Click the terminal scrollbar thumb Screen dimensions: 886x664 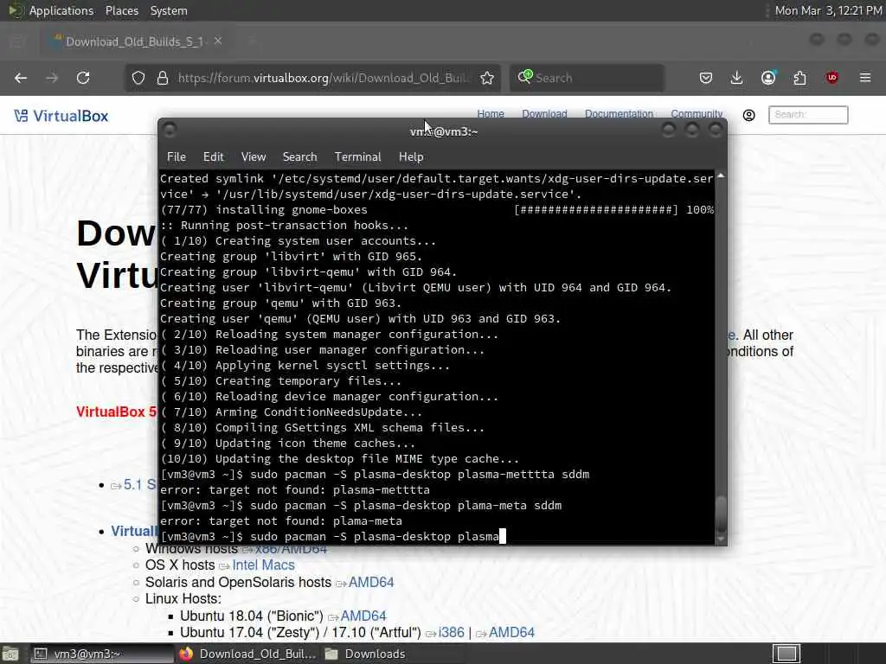pos(721,514)
